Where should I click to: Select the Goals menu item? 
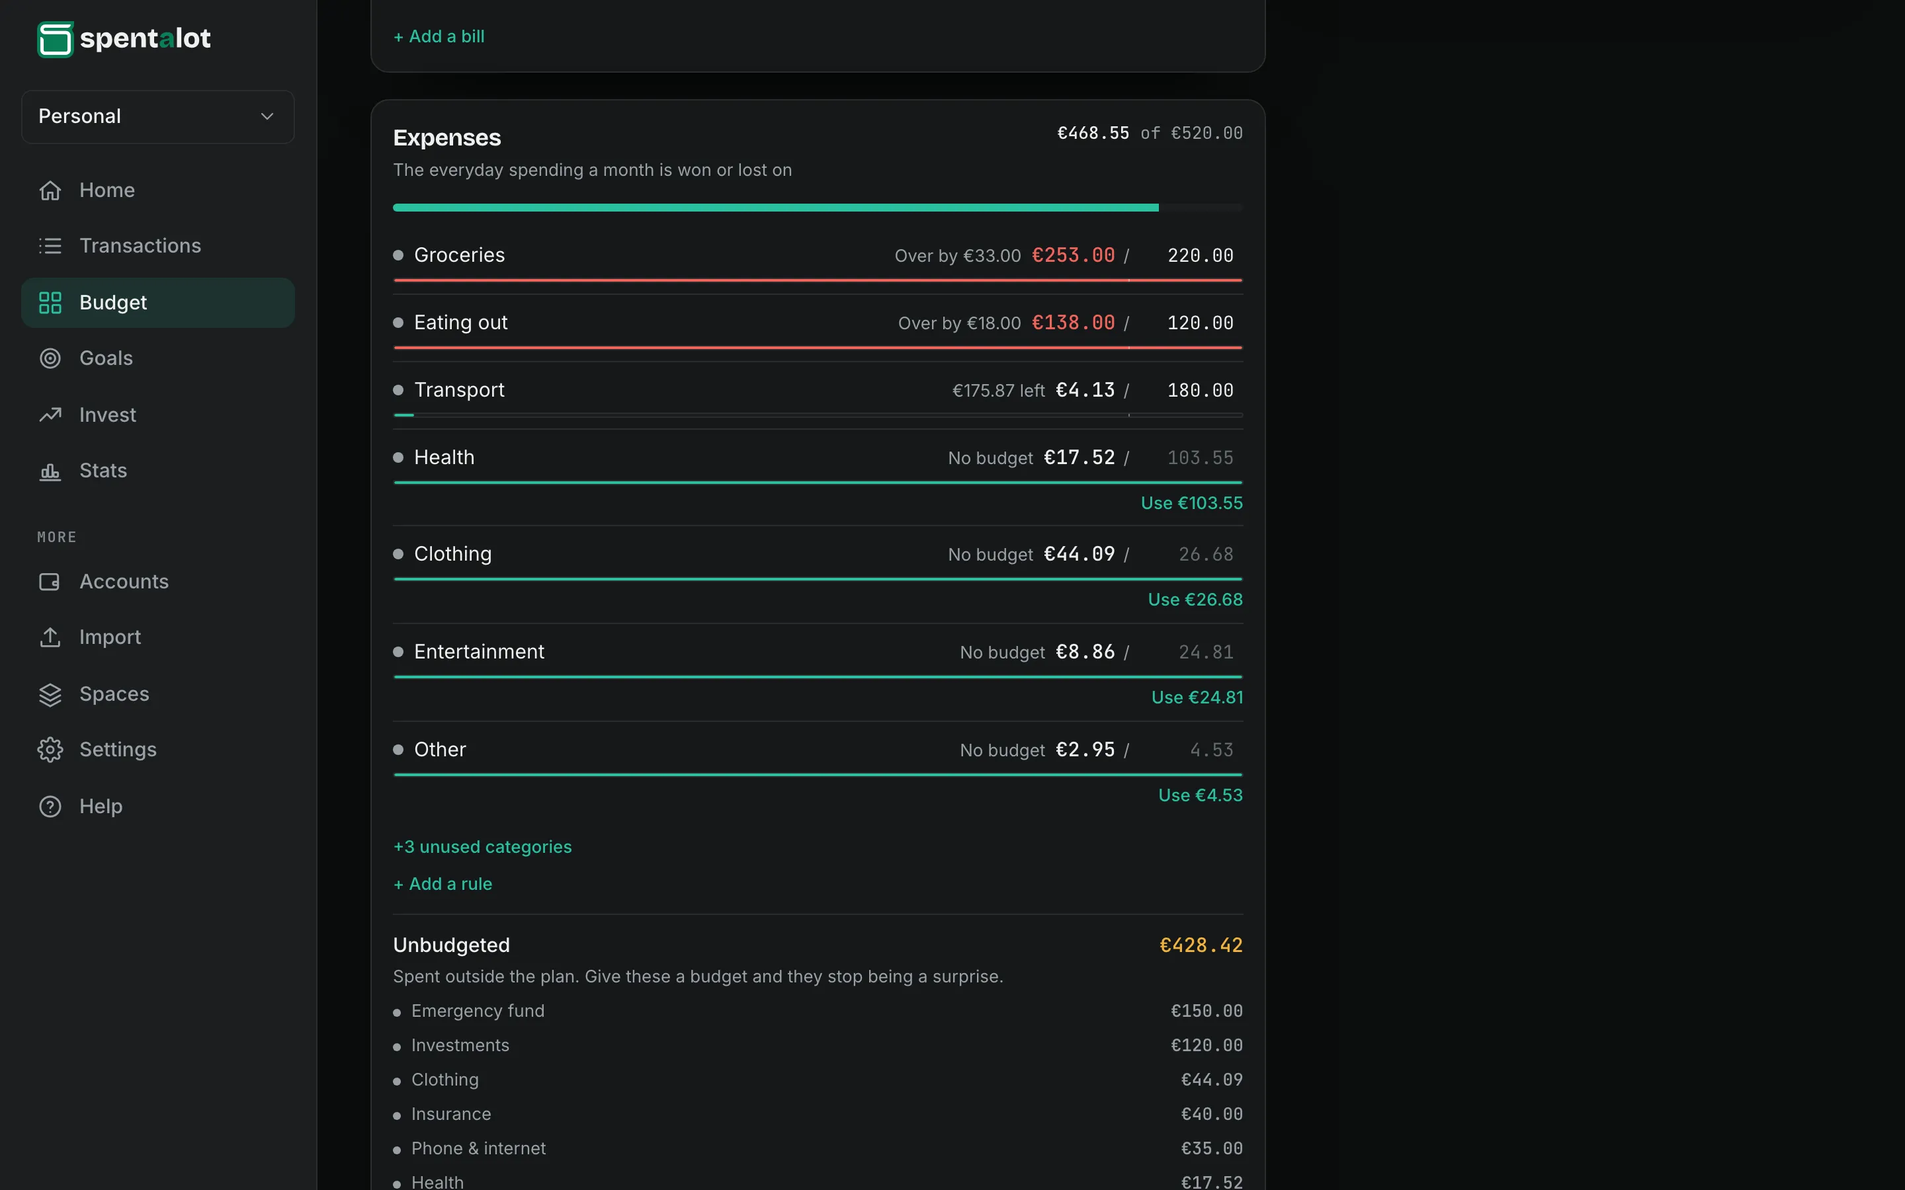[x=158, y=358]
